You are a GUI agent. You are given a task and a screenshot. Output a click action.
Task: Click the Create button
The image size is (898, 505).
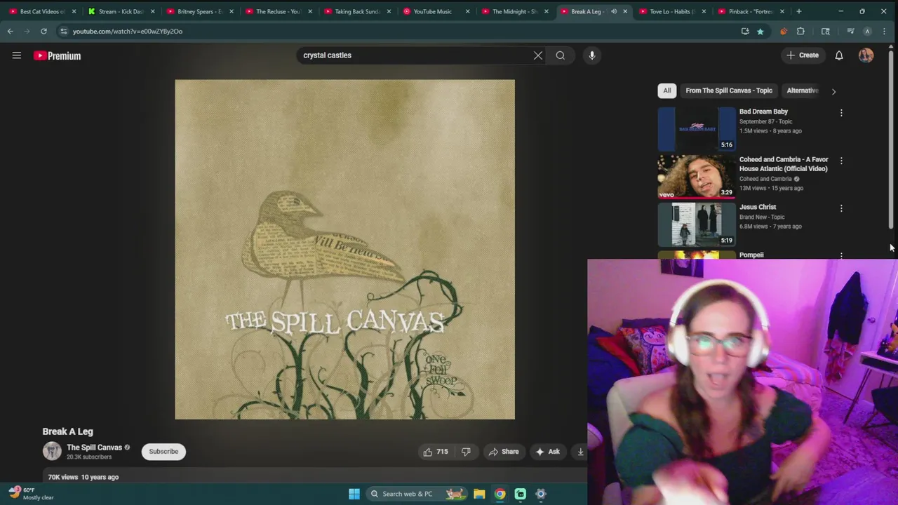point(803,55)
